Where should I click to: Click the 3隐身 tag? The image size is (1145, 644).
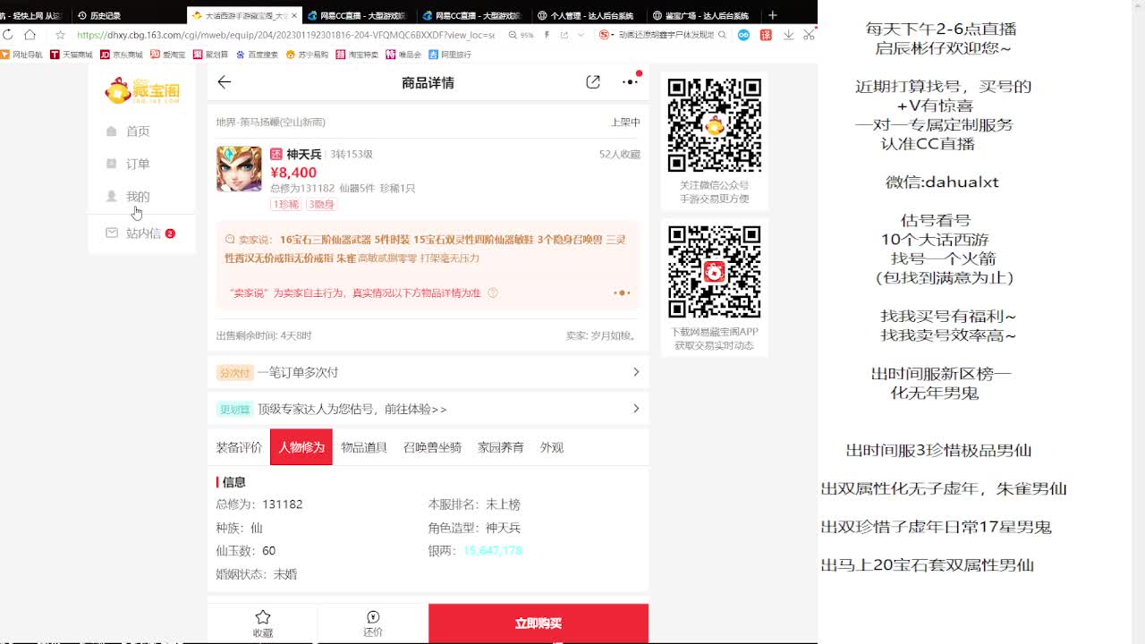(321, 205)
